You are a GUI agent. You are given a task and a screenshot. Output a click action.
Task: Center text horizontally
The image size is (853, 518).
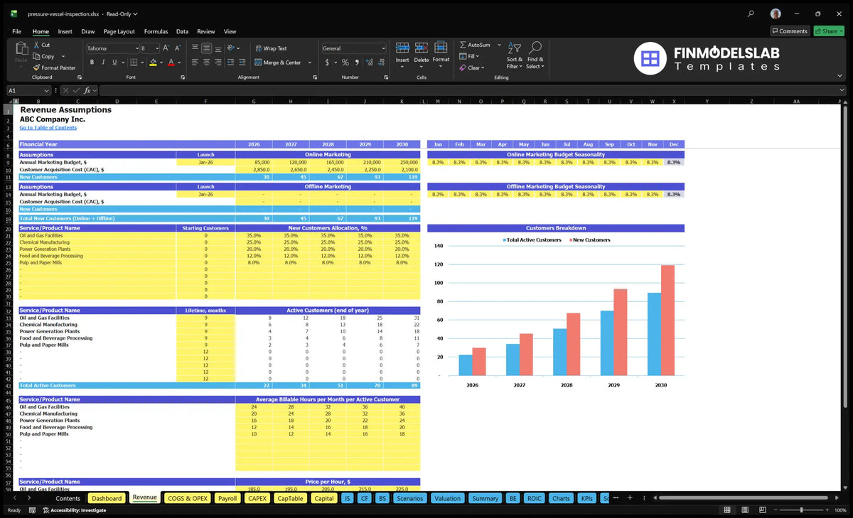pyautogui.click(x=206, y=63)
